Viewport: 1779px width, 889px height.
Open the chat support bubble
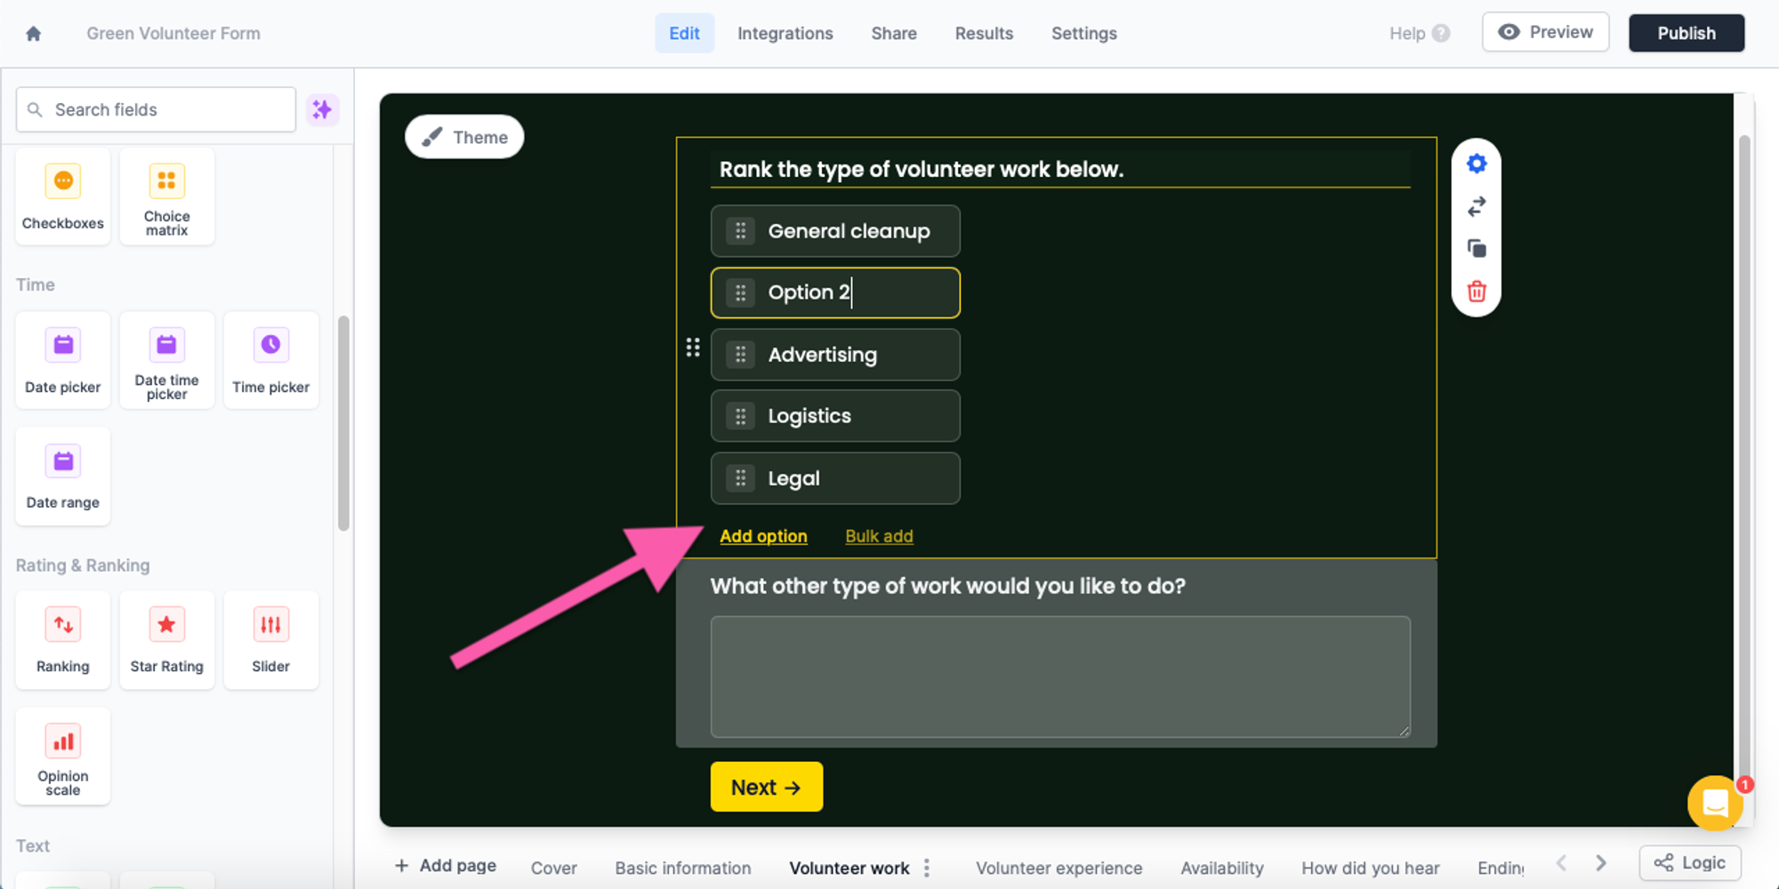tap(1714, 803)
